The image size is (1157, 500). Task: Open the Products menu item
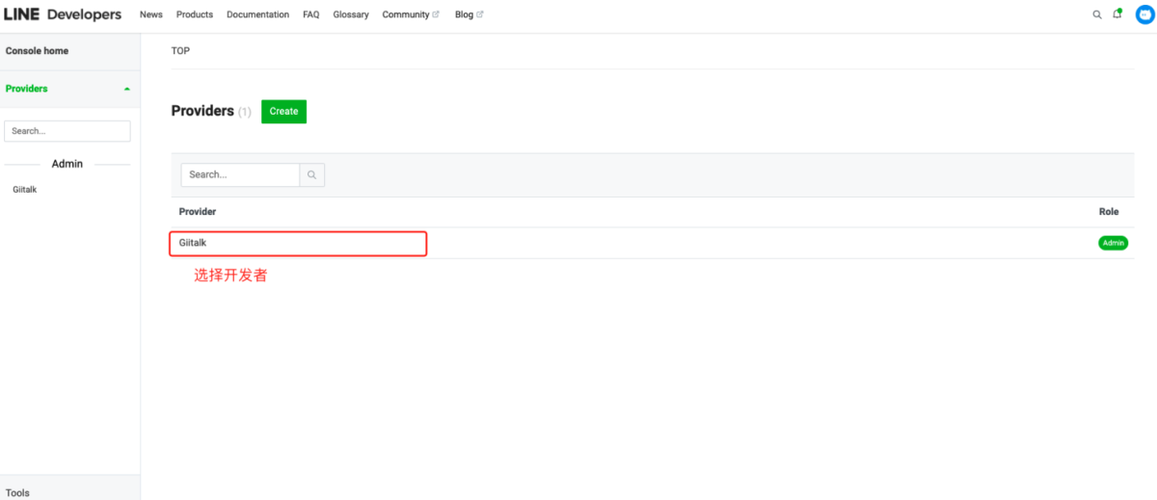[195, 14]
